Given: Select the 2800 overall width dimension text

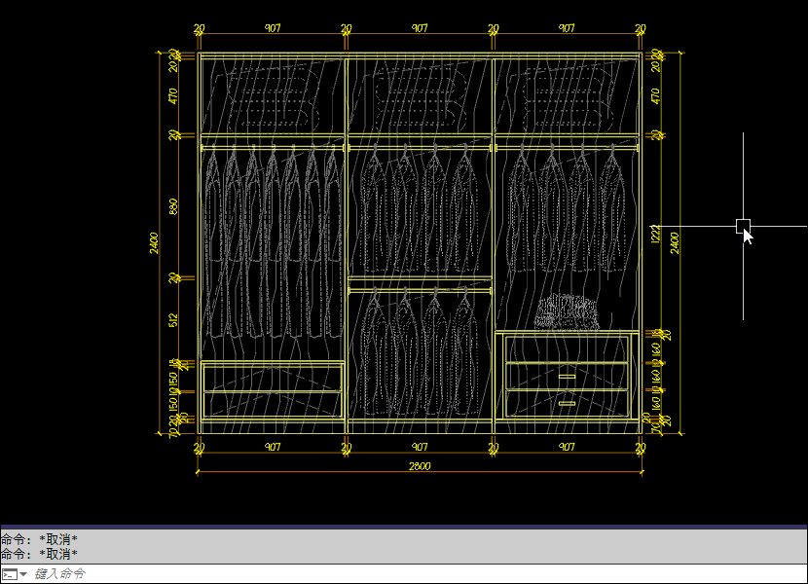Looking at the screenshot, I should 420,466.
